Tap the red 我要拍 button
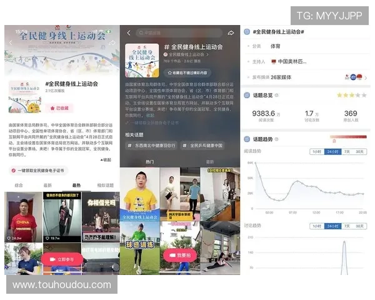The image size is (375, 300). coord(181,256)
